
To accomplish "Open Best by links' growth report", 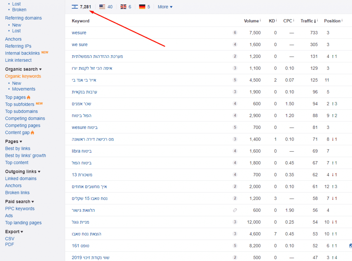I will pos(25,155).
